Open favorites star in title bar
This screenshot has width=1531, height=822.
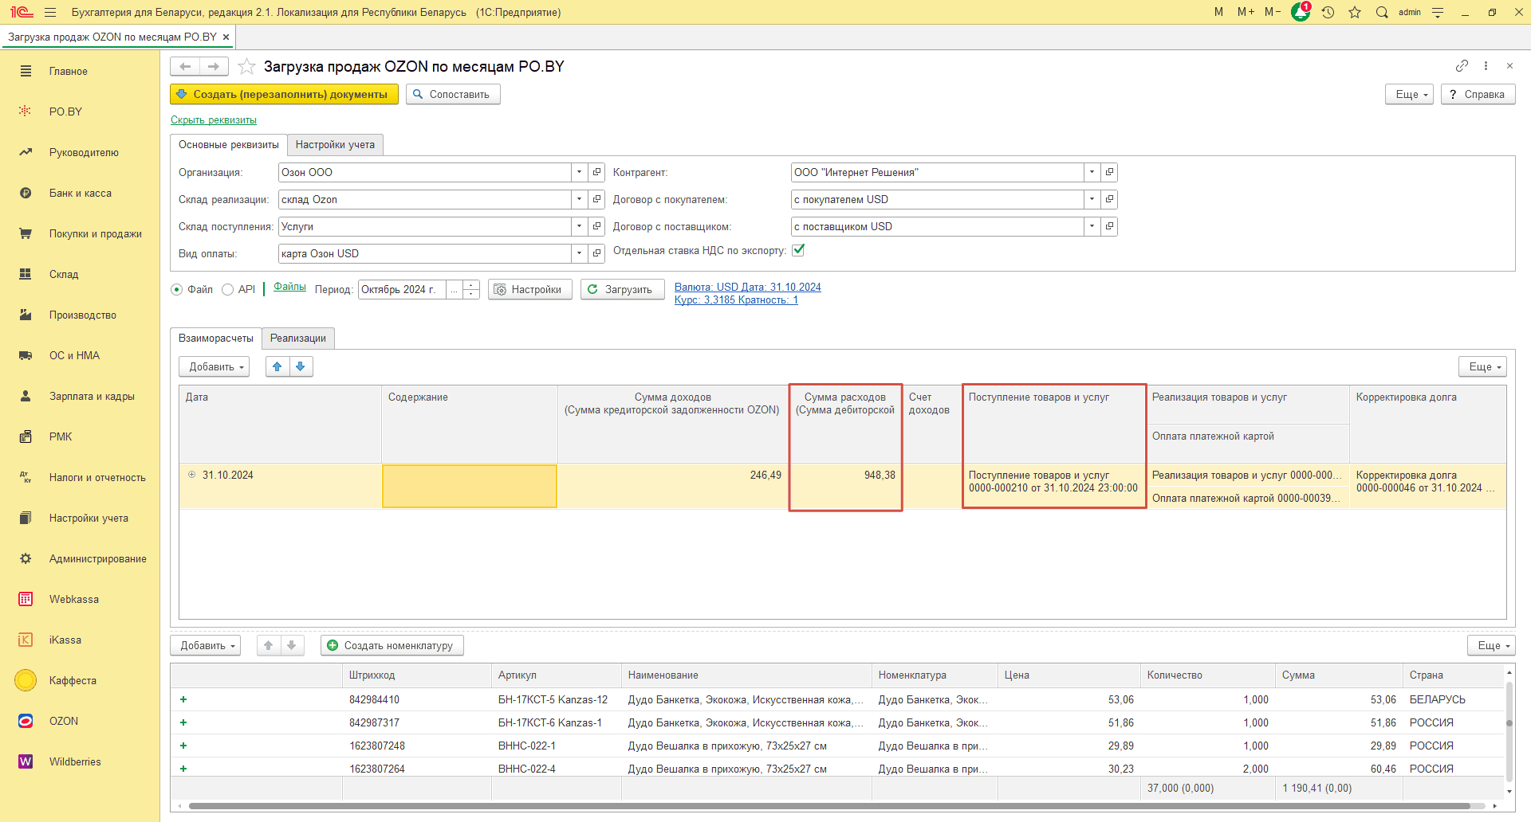coord(1355,12)
